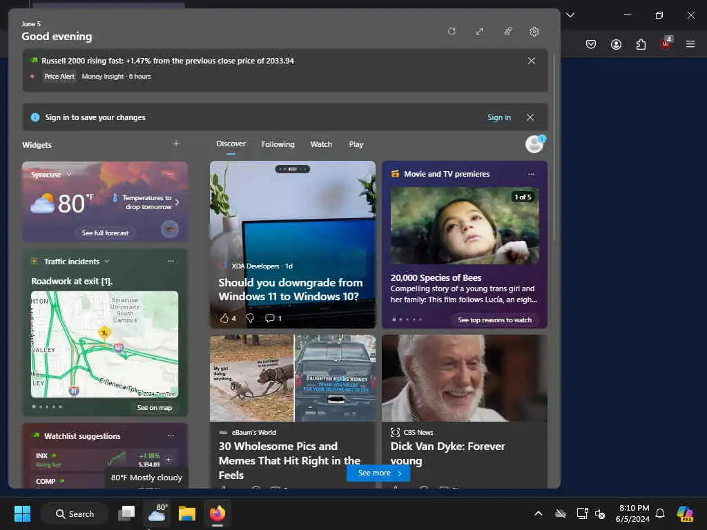
Task: Switch to the Play tab
Action: [356, 144]
